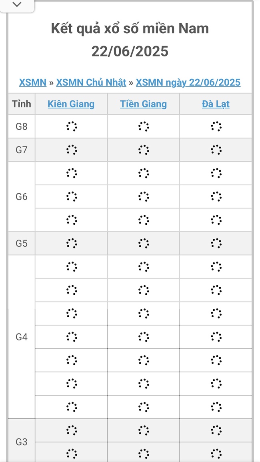Image resolution: width=260 pixels, height=462 pixels.
Task: Select the G4 row label
Action: pyautogui.click(x=21, y=337)
